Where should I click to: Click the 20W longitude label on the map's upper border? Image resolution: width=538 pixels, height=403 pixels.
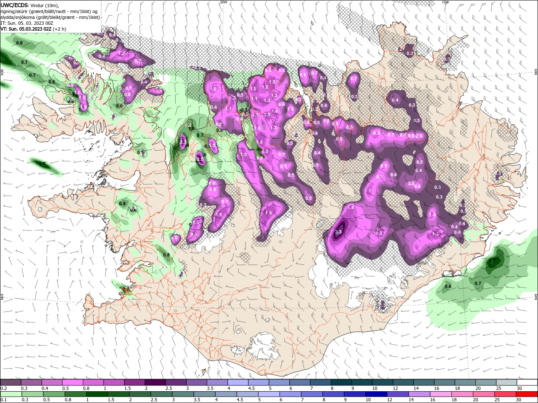coord(224,2)
